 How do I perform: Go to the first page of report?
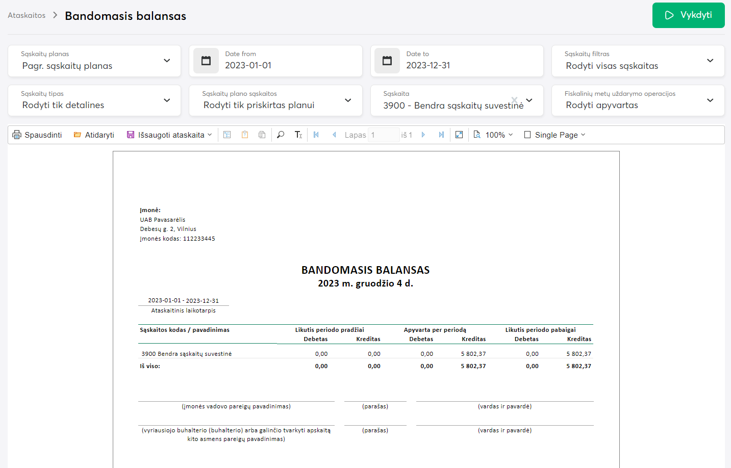(316, 135)
